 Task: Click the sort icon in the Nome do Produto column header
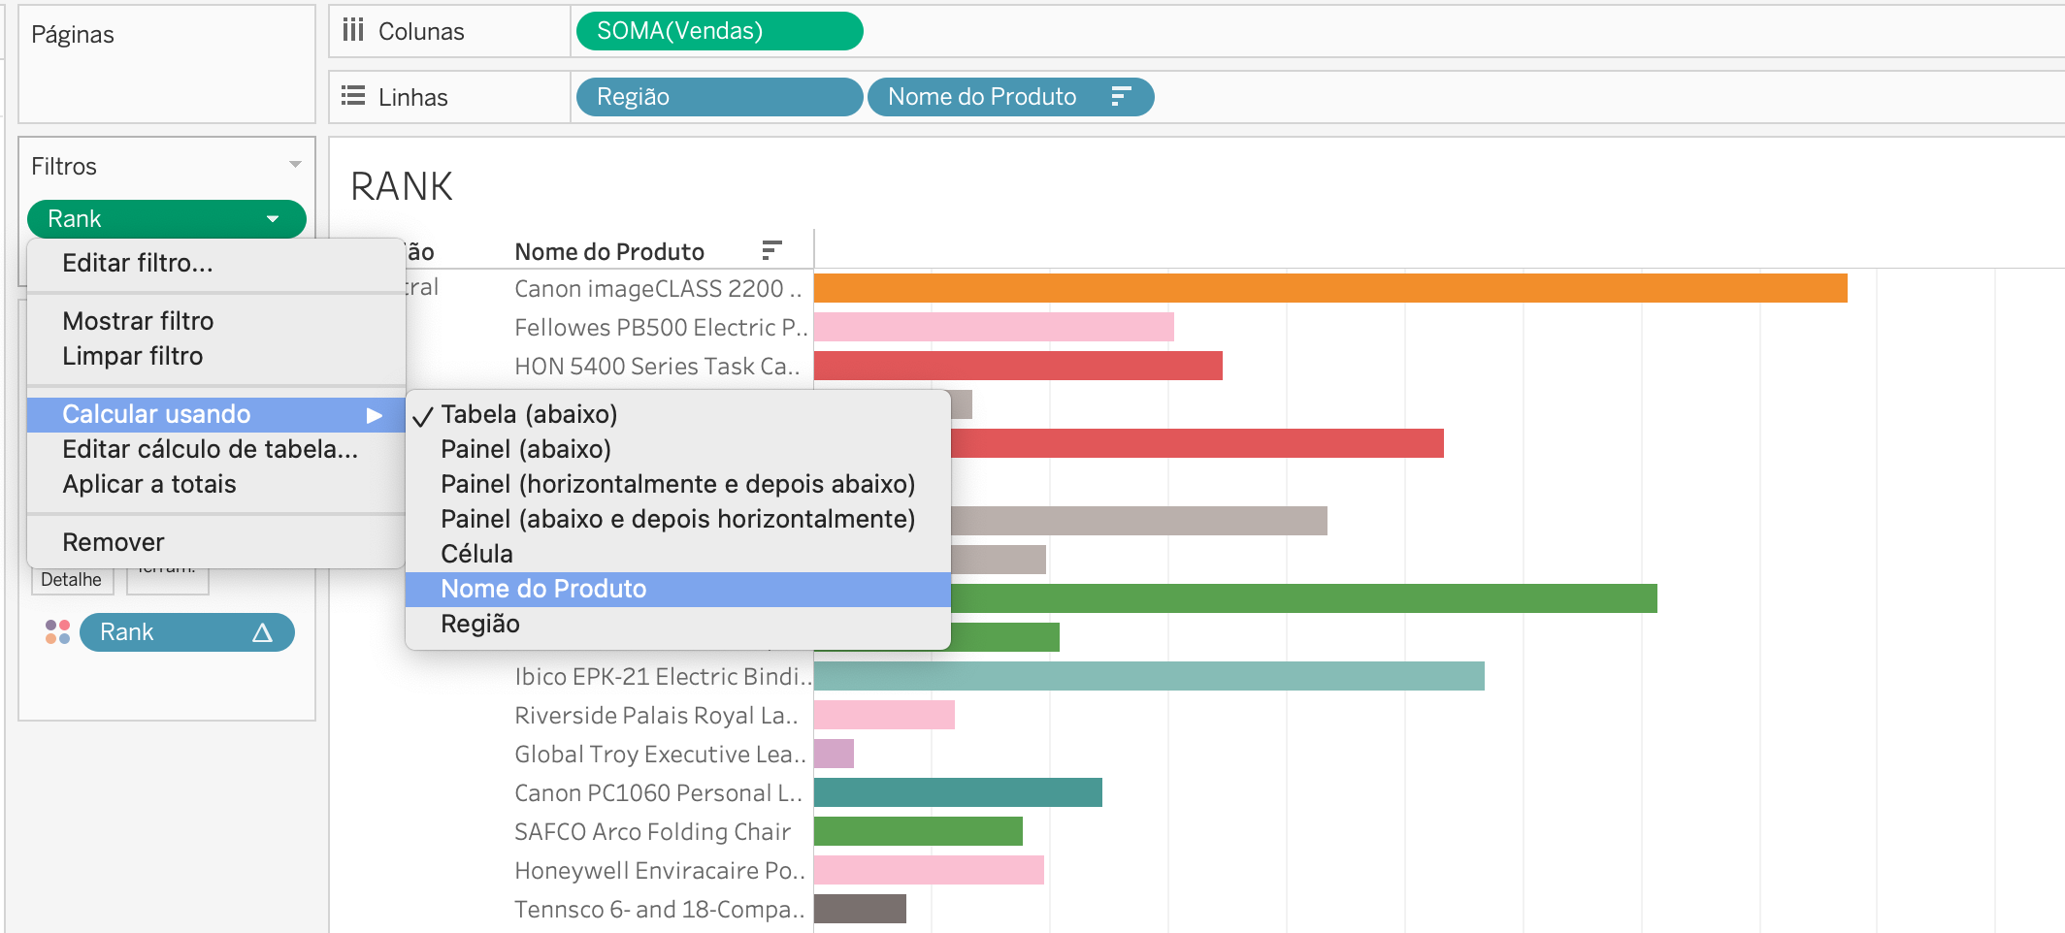tap(770, 250)
